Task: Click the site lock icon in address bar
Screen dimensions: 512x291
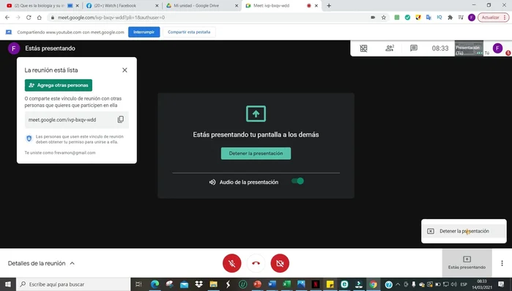Action: click(x=53, y=18)
